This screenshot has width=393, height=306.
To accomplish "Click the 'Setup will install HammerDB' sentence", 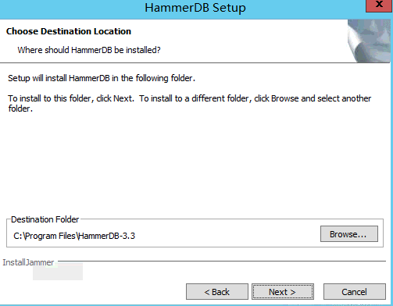I will pos(102,78).
